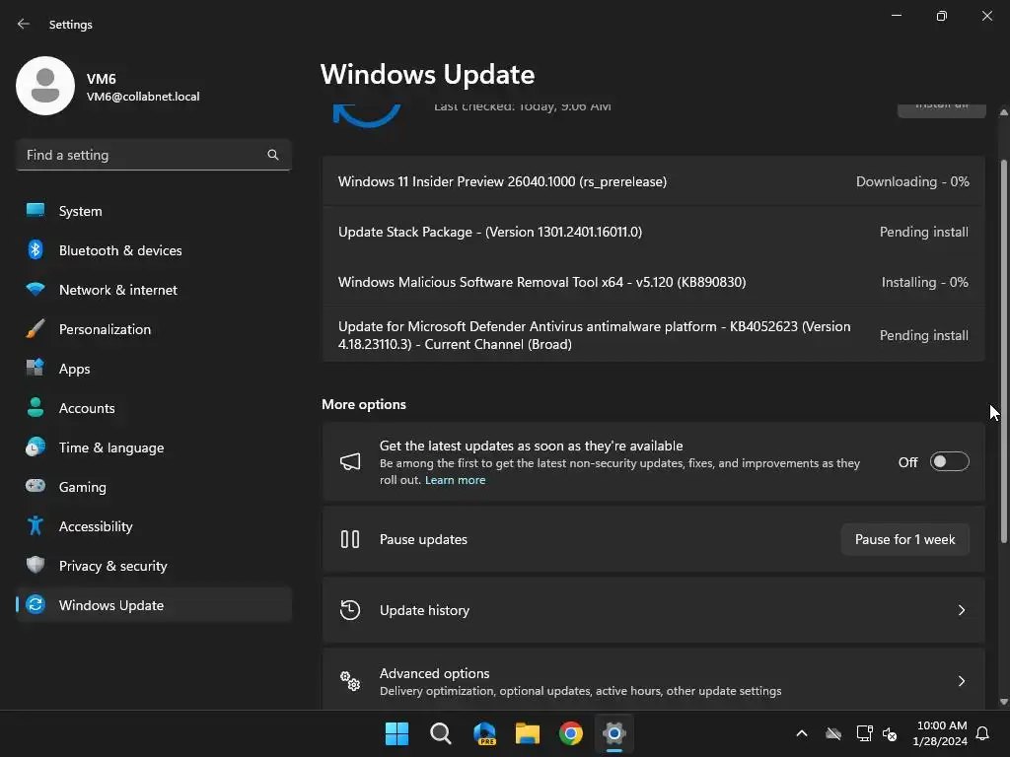Click the notification bell in the system tray

coord(983,733)
